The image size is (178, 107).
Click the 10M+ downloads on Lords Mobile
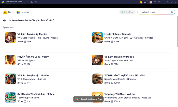click(116, 42)
